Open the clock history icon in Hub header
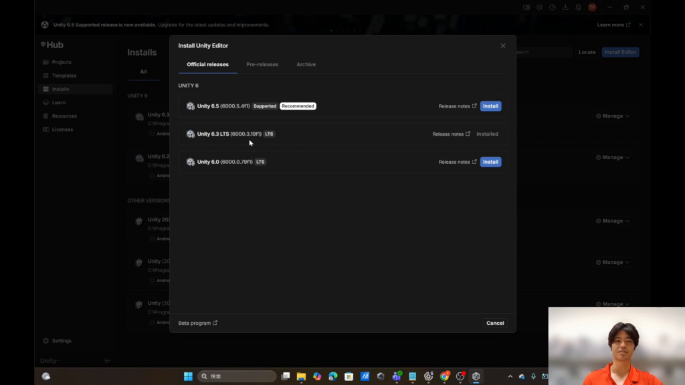The height and width of the screenshot is (385, 685). 553,7
